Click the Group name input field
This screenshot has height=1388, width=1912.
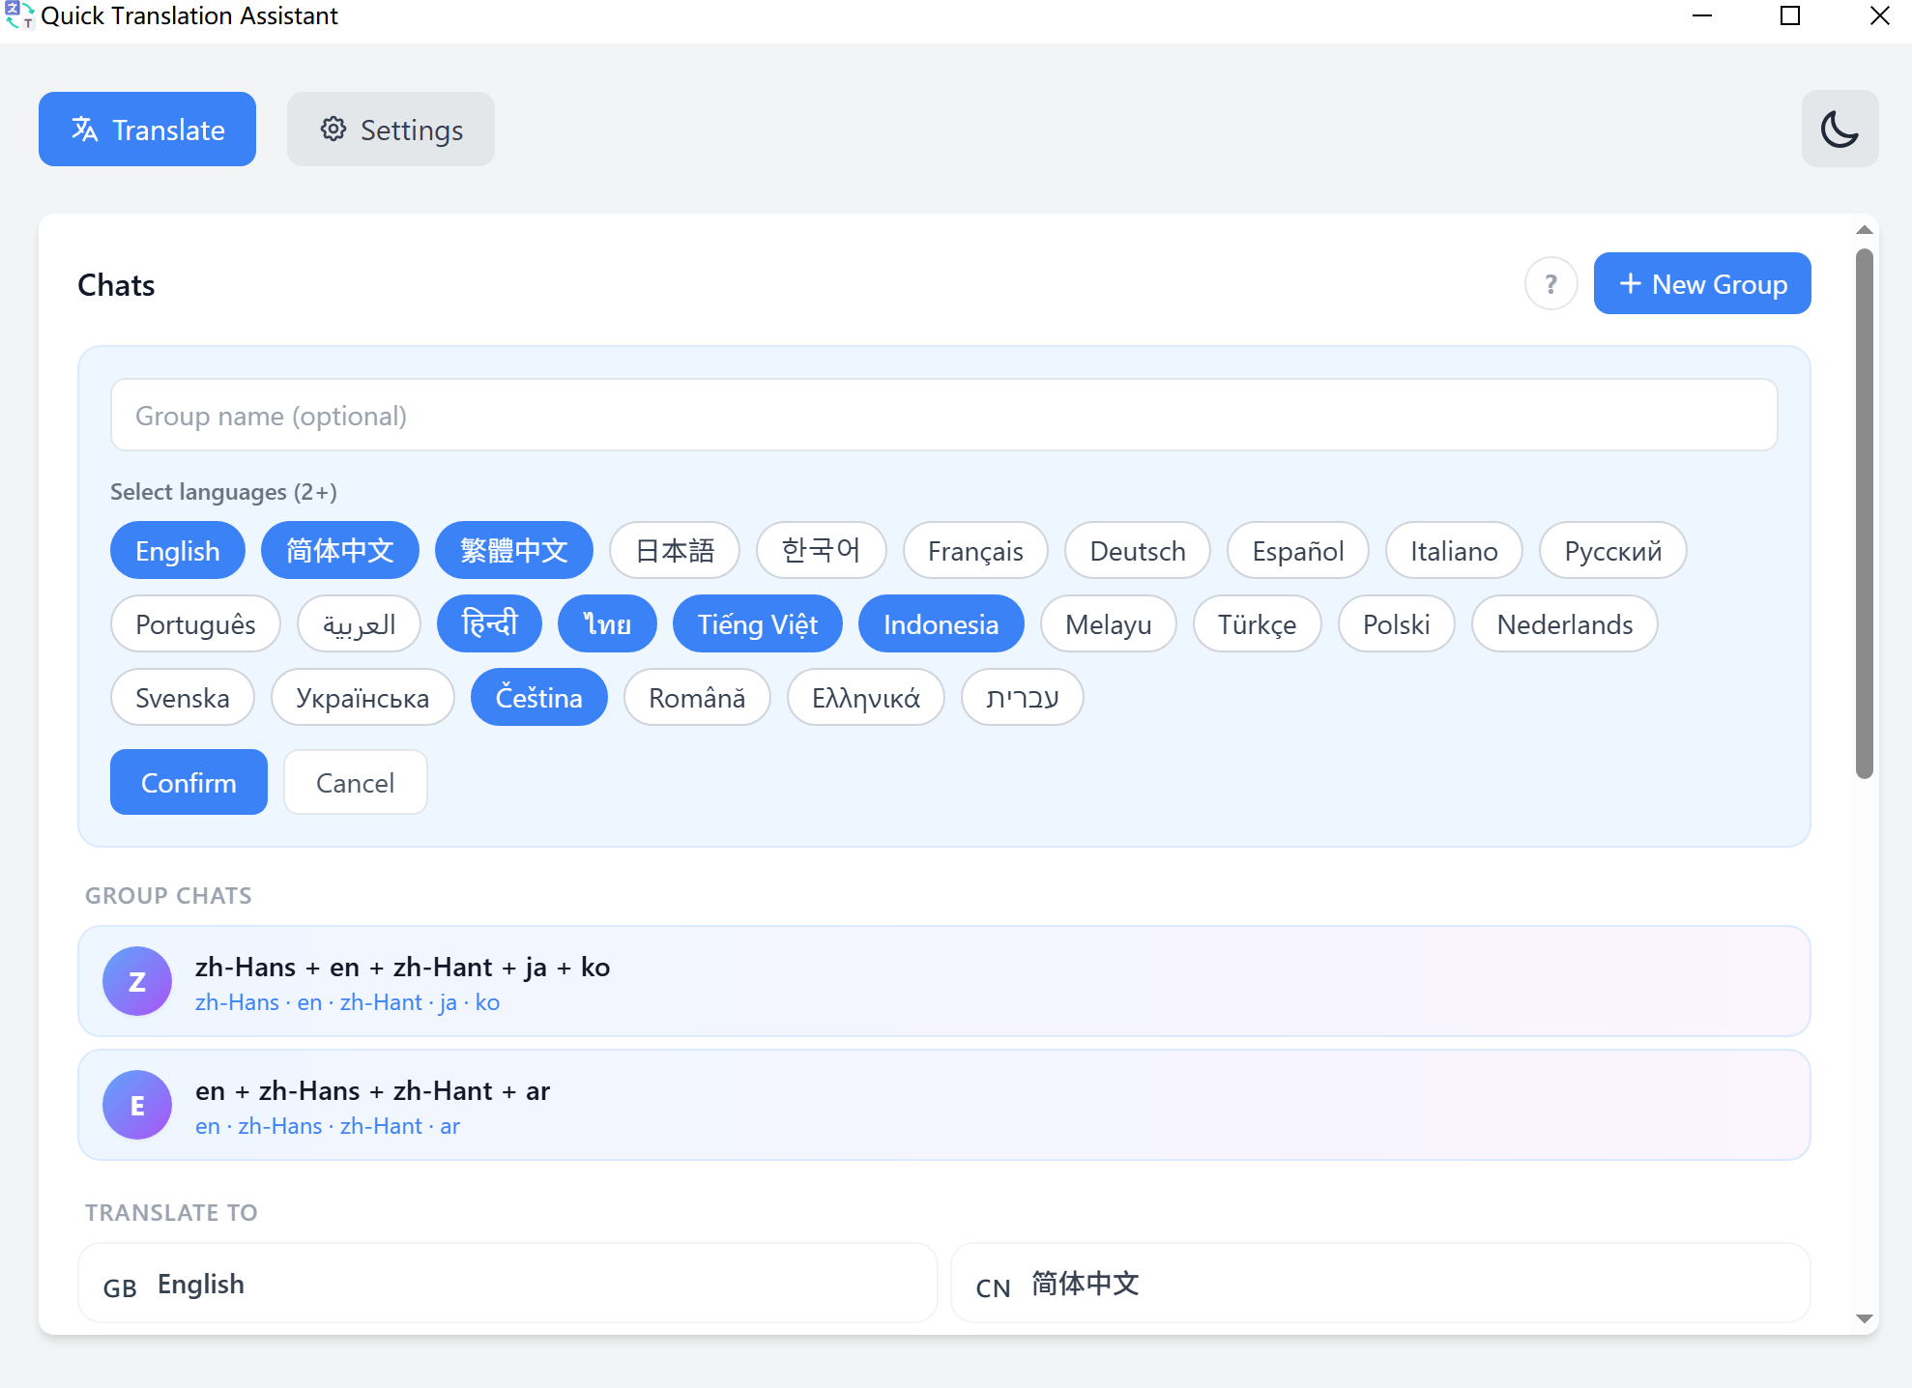click(x=942, y=415)
